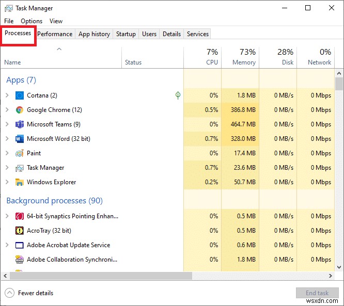Switch to the Services tab
The width and height of the screenshot is (344, 306).
[198, 34]
